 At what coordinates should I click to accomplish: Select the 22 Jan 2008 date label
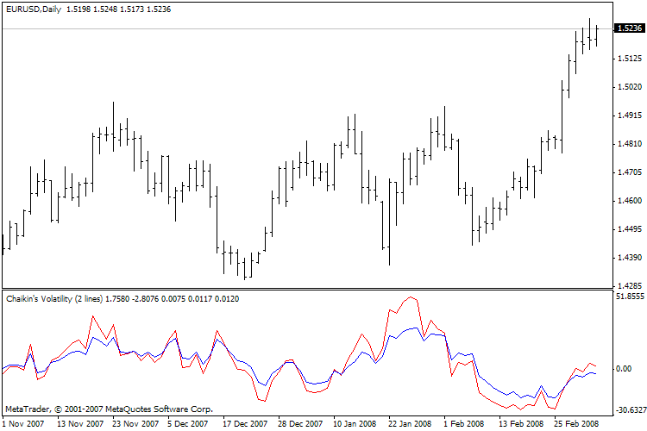[x=410, y=423]
